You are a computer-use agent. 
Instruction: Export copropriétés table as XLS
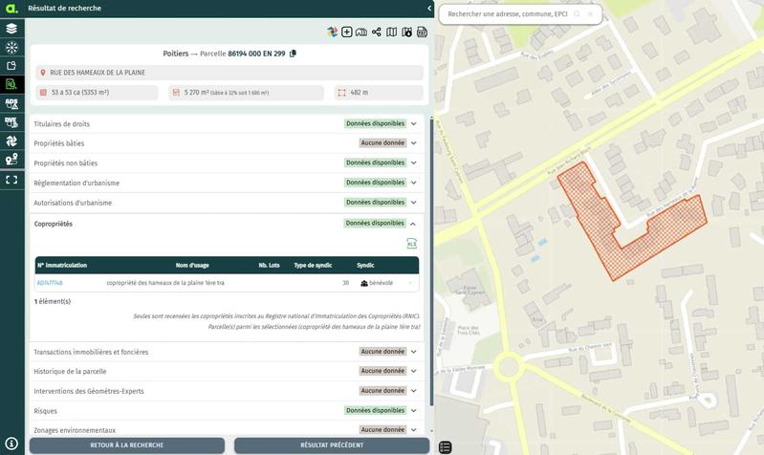[x=412, y=244]
